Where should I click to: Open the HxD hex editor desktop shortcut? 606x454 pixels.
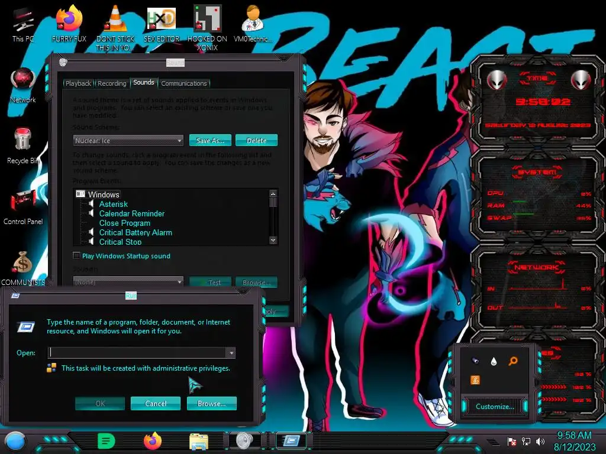point(162,24)
